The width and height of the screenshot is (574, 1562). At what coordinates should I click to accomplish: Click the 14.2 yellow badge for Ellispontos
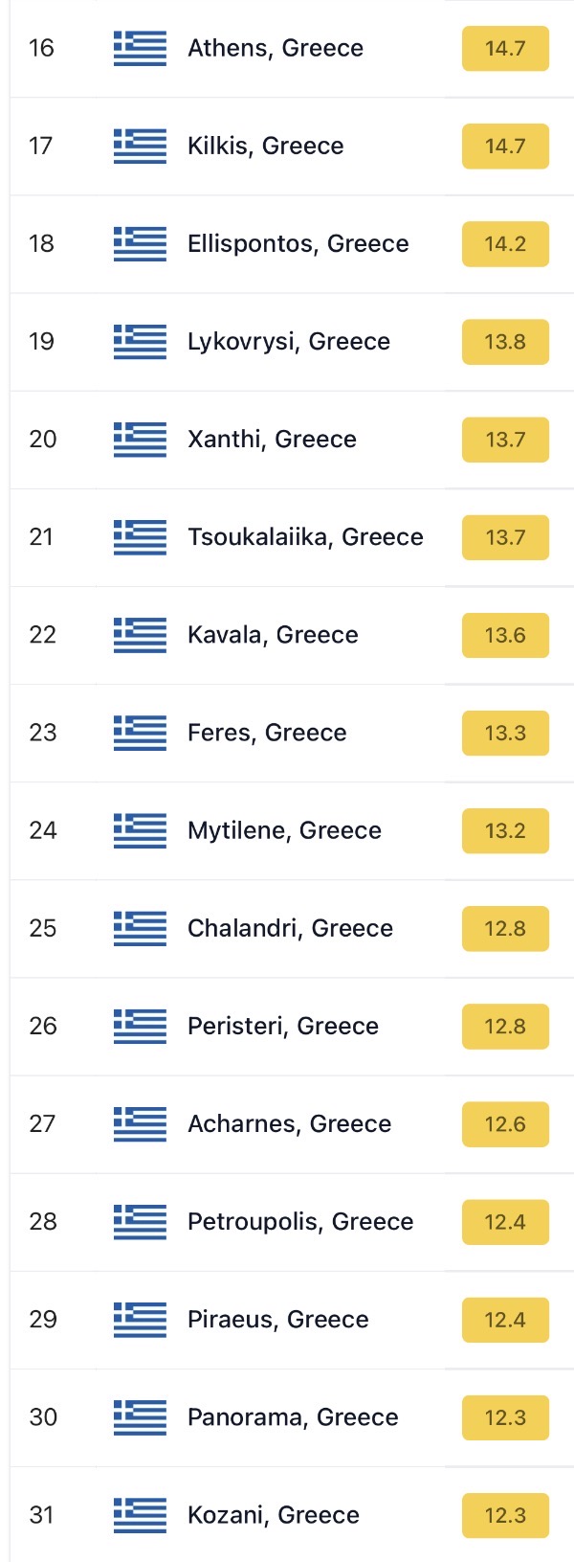[505, 243]
